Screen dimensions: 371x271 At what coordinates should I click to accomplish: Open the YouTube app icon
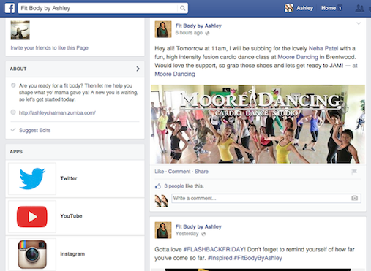[x=32, y=216]
